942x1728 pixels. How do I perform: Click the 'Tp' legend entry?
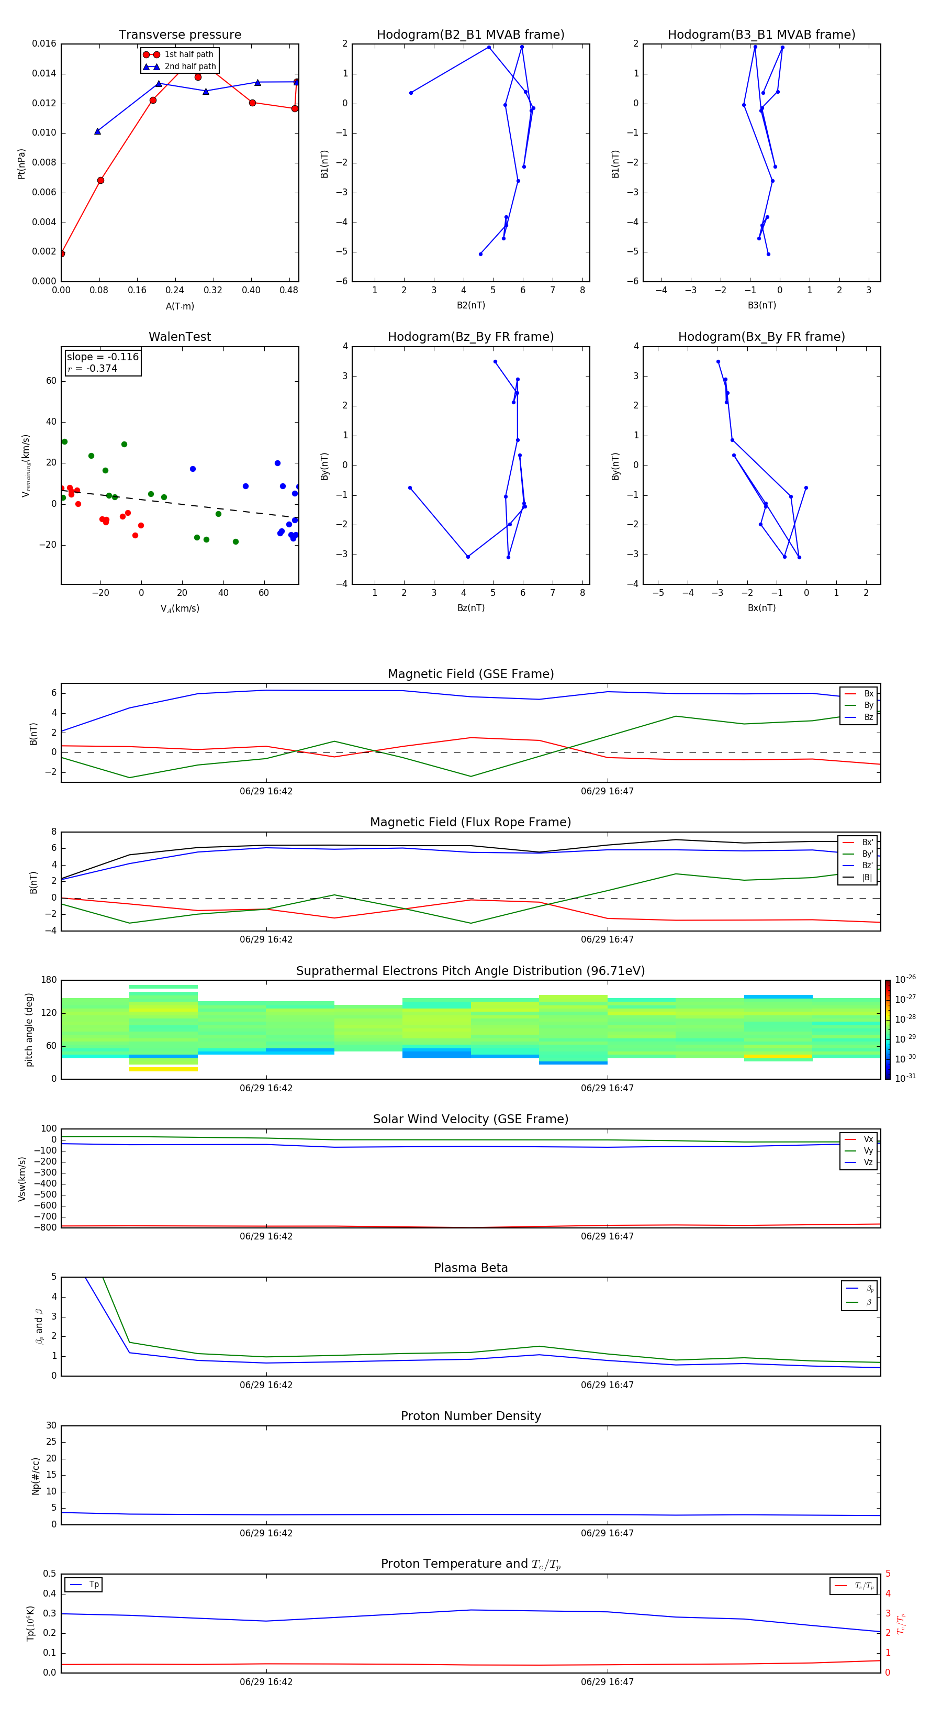click(84, 1585)
